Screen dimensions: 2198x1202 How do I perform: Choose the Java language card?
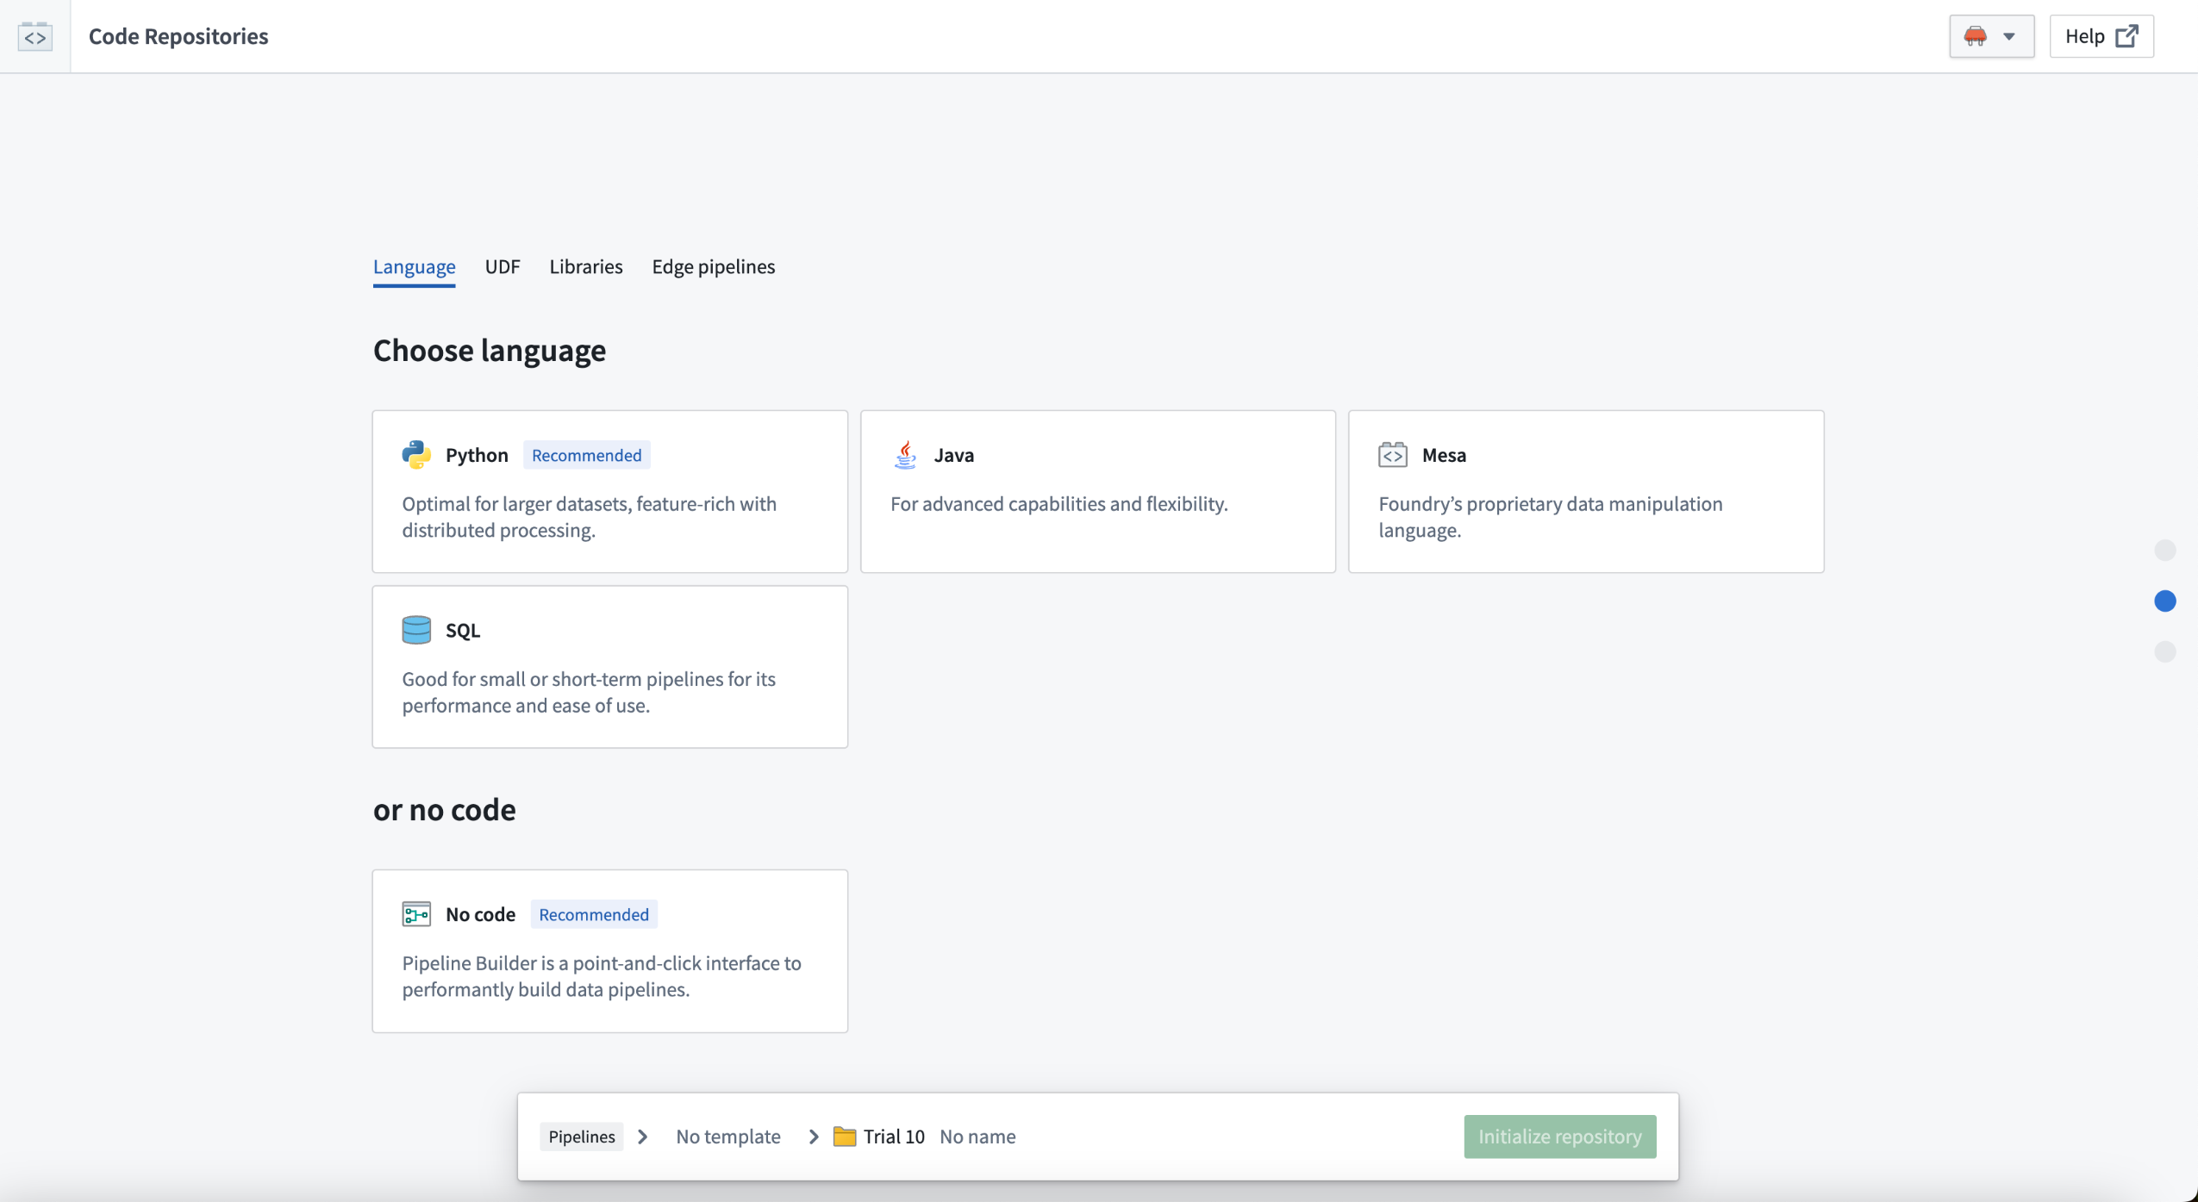pos(1097,491)
